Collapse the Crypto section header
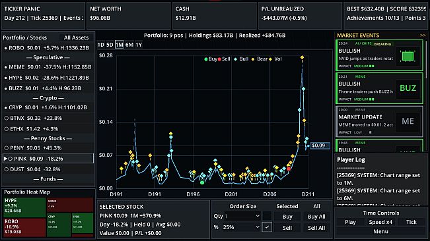Screen dimensions: 430x241 tap(48, 98)
